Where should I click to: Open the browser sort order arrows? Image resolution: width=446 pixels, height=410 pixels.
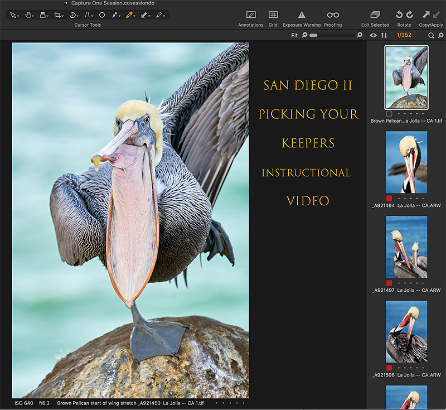[384, 35]
